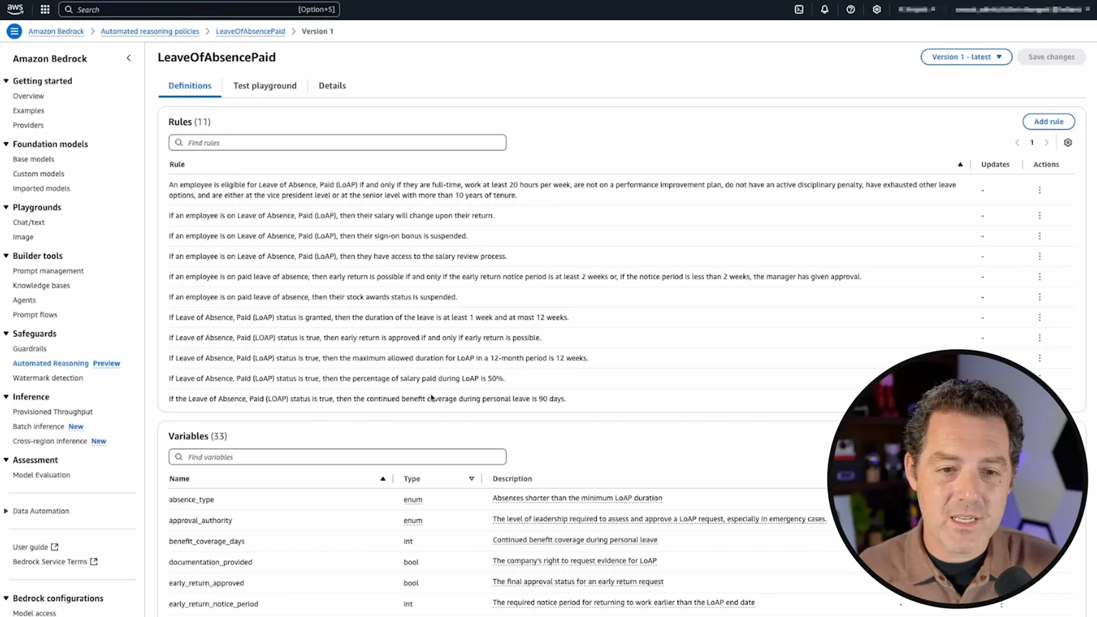The width and height of the screenshot is (1097, 617).
Task: Open Knowledge bases in sidebar
Action: (x=41, y=285)
